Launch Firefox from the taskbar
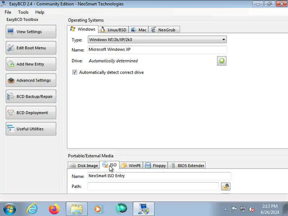 [x=54, y=209]
